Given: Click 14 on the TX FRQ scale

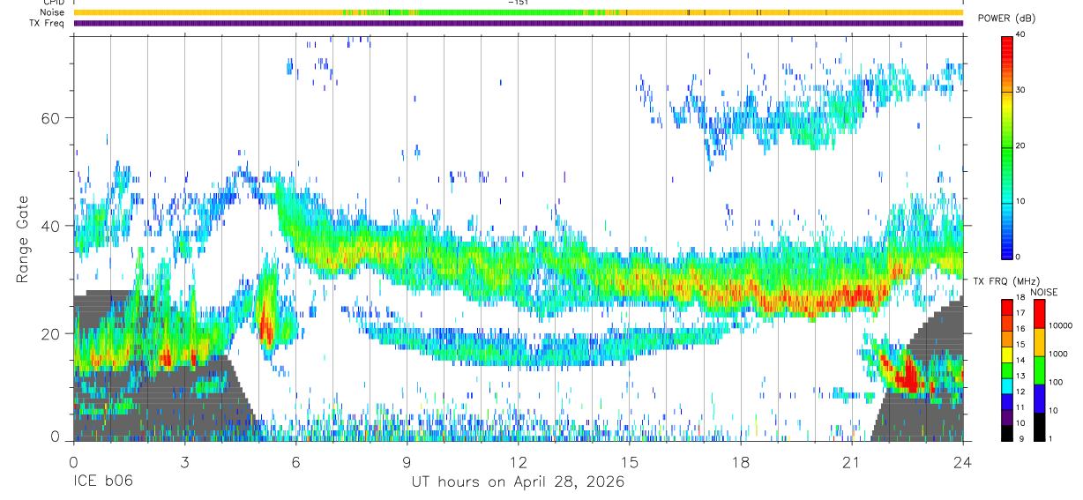Looking at the screenshot, I should pyautogui.click(x=1020, y=360).
